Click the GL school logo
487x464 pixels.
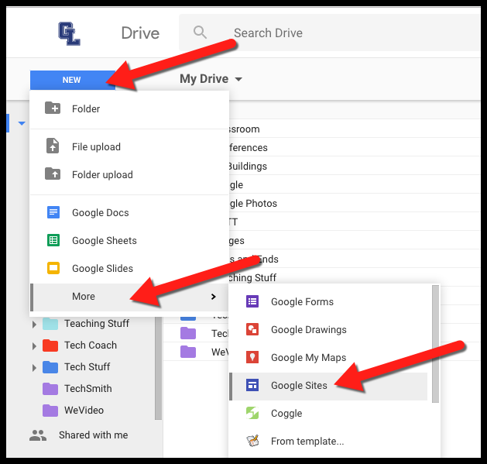pyautogui.click(x=69, y=33)
